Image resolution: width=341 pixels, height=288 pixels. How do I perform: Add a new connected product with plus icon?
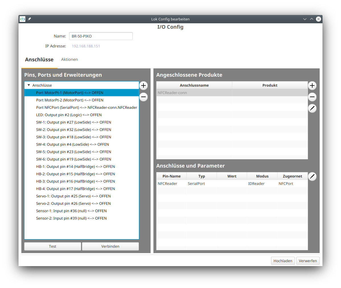(312, 85)
